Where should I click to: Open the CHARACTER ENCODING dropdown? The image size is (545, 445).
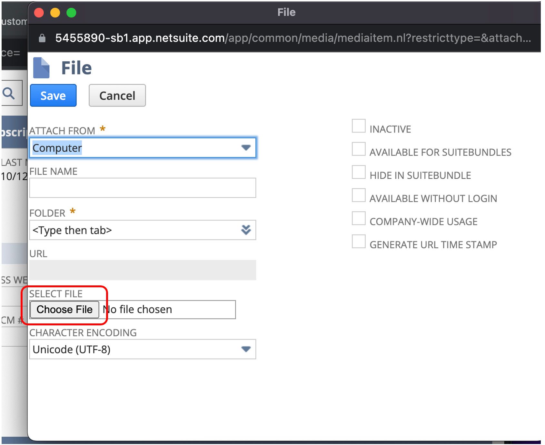point(246,349)
